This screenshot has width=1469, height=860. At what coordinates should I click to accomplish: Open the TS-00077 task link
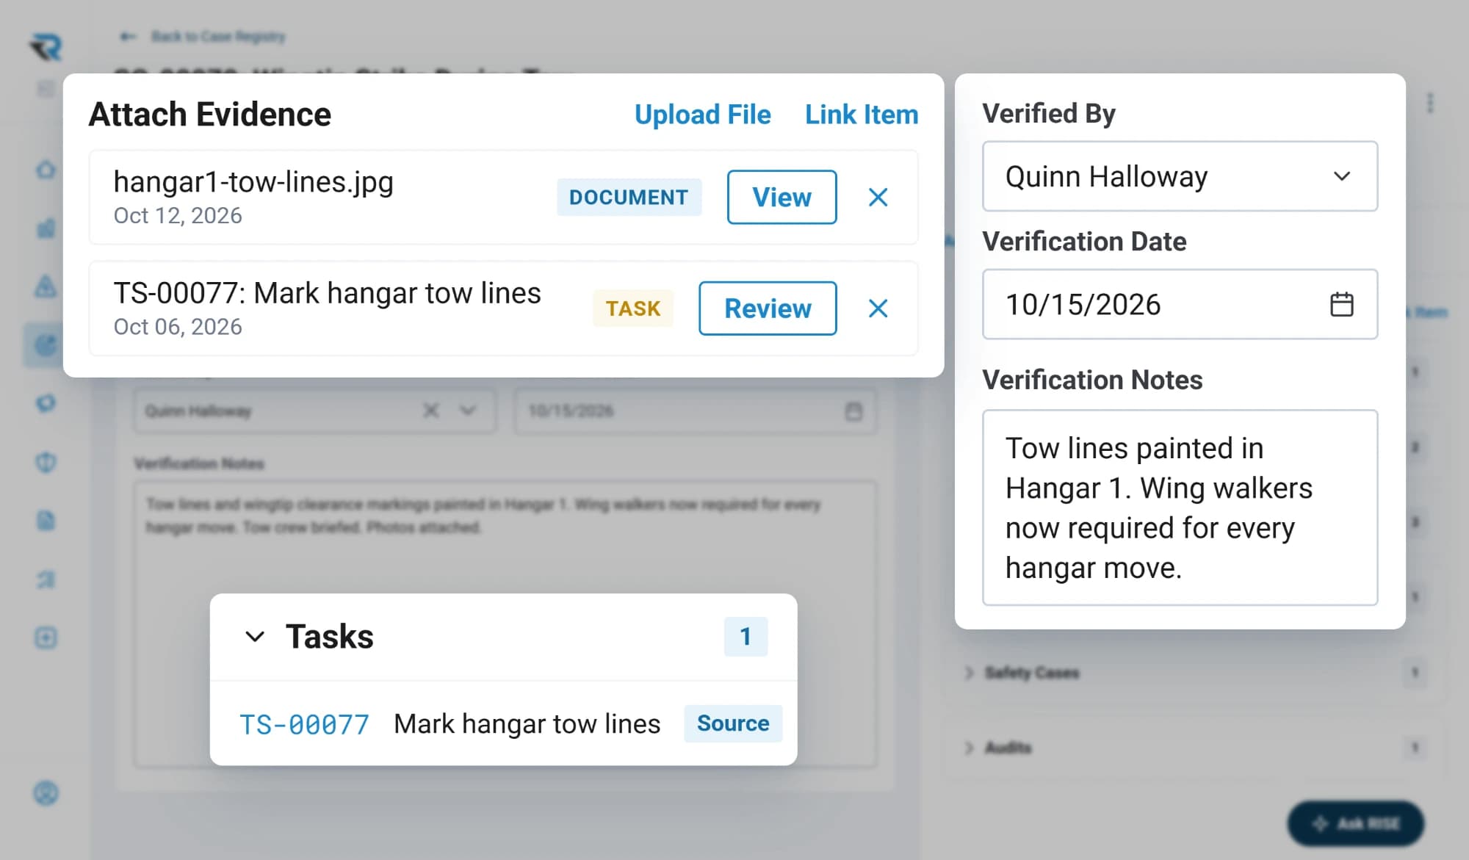(304, 724)
